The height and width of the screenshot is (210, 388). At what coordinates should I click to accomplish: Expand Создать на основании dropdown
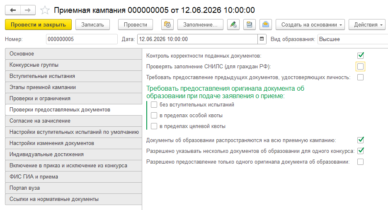pyautogui.click(x=310, y=25)
